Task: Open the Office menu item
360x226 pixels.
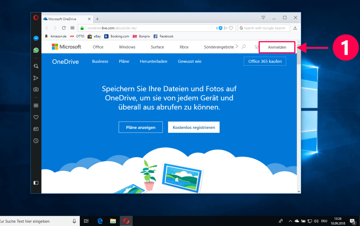Action: tap(98, 47)
